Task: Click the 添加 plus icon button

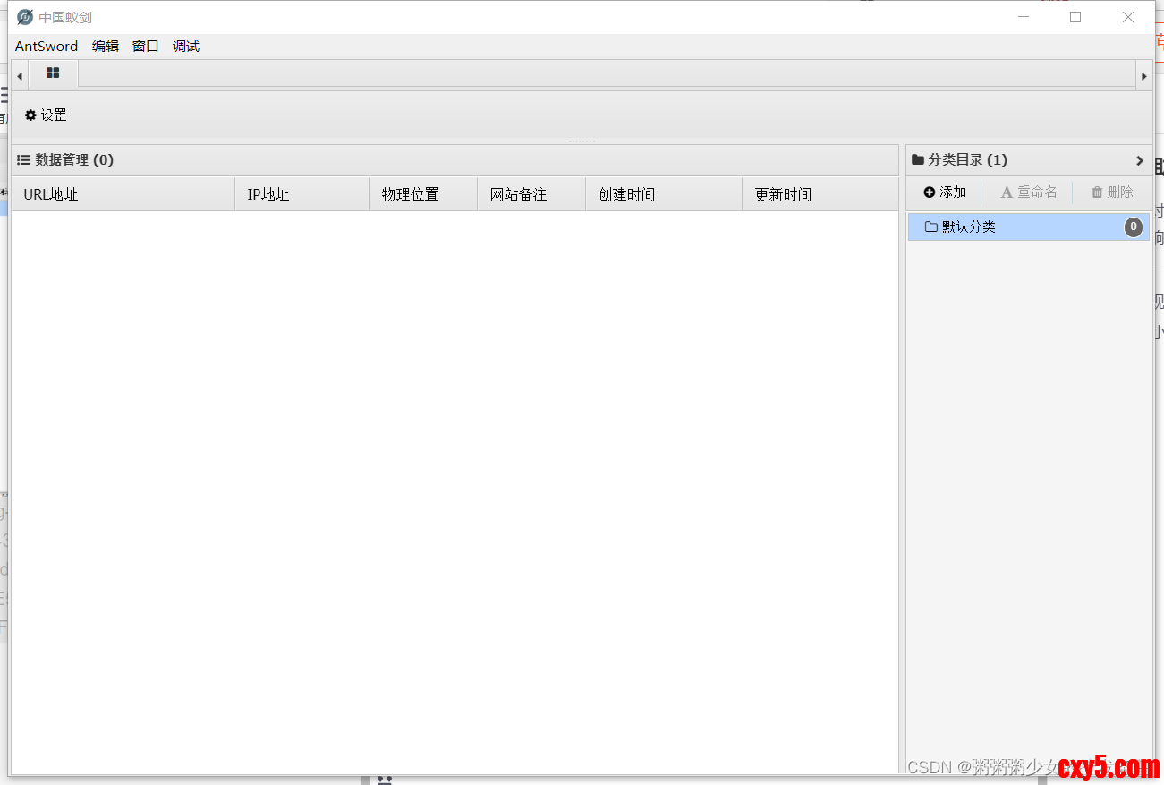Action: (x=945, y=192)
